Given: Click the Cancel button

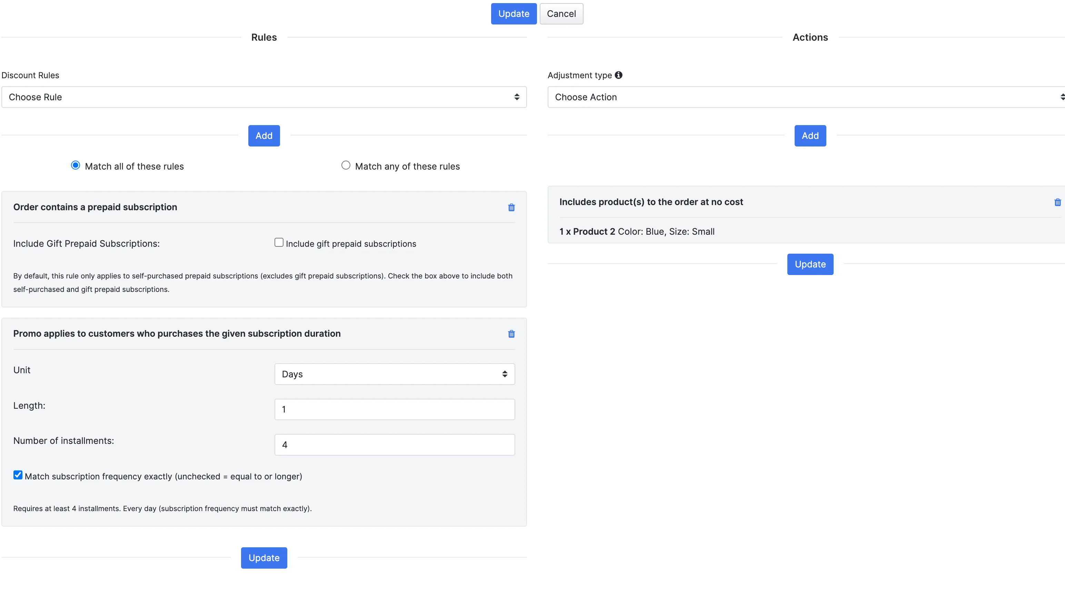Looking at the screenshot, I should (x=561, y=14).
